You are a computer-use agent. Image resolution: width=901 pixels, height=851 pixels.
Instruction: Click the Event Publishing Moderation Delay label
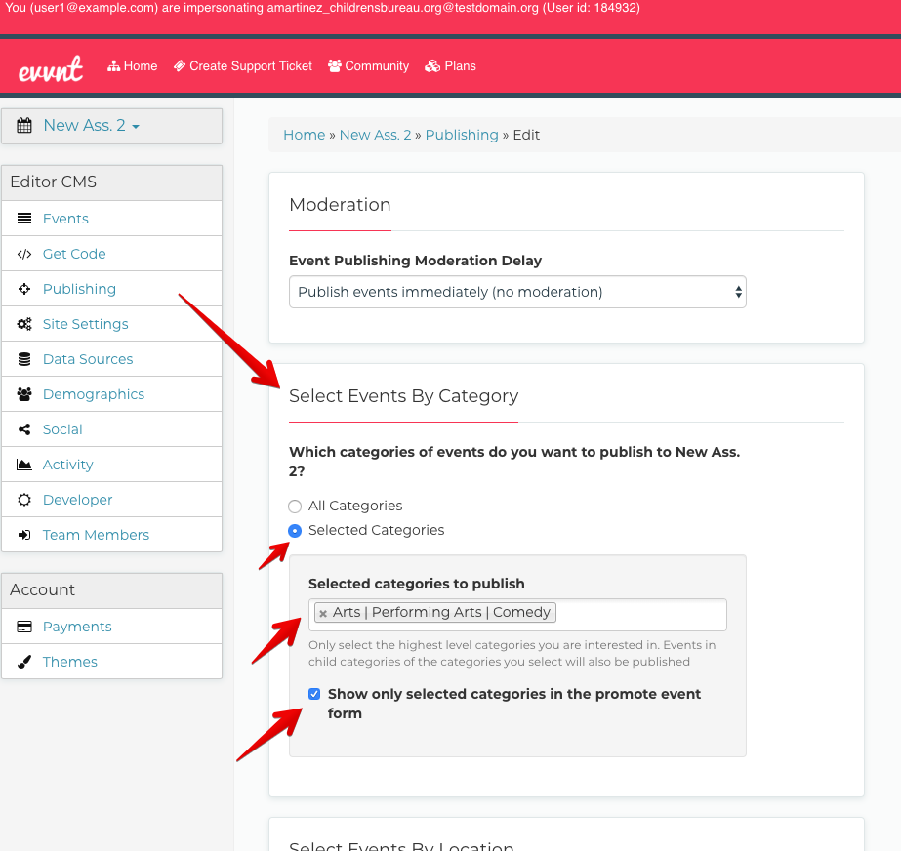pyautogui.click(x=416, y=261)
